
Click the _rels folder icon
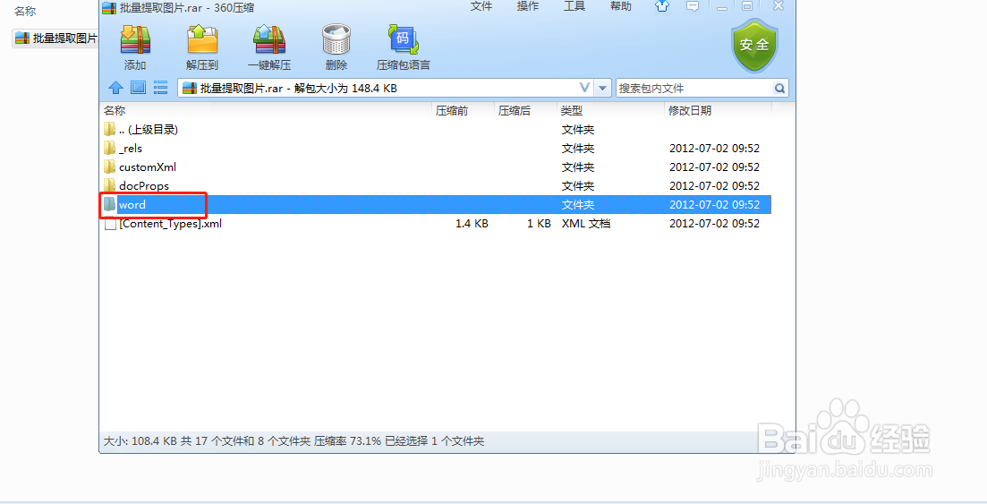pos(110,148)
